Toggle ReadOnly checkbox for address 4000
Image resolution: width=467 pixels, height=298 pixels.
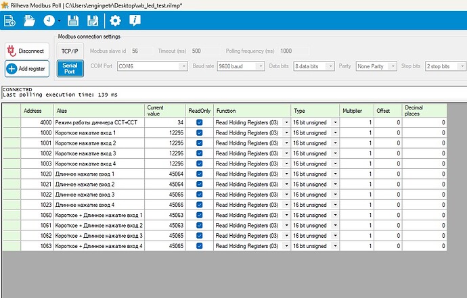tap(199, 122)
